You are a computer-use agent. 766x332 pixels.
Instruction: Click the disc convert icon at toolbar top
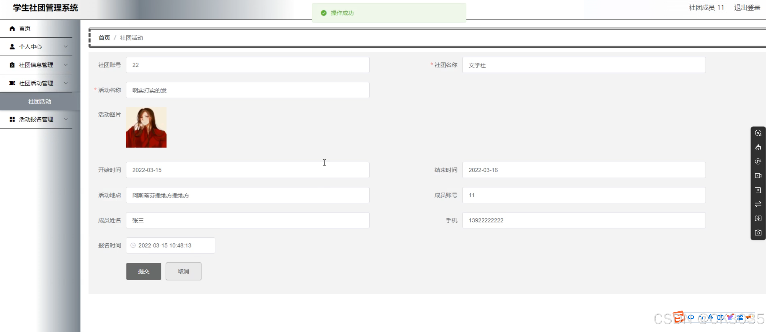click(758, 133)
